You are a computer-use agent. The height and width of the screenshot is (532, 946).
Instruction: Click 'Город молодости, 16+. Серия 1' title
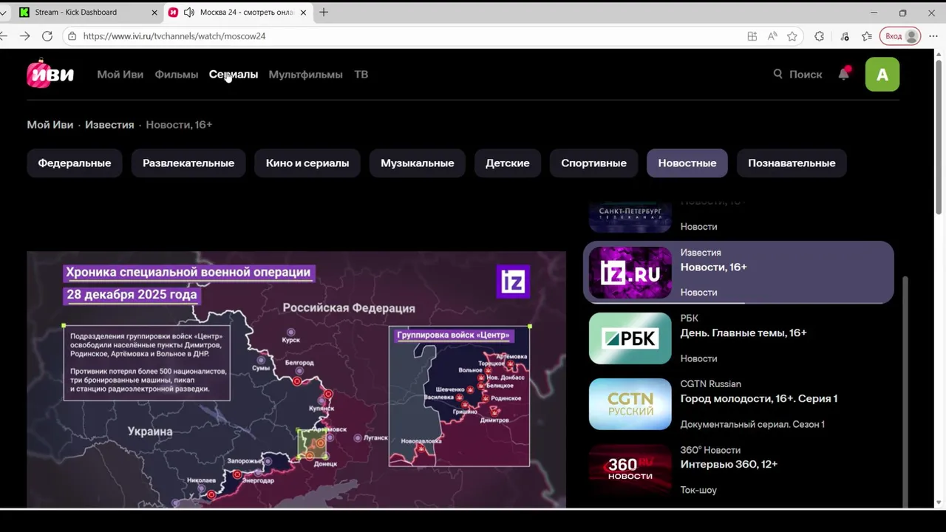click(x=759, y=398)
